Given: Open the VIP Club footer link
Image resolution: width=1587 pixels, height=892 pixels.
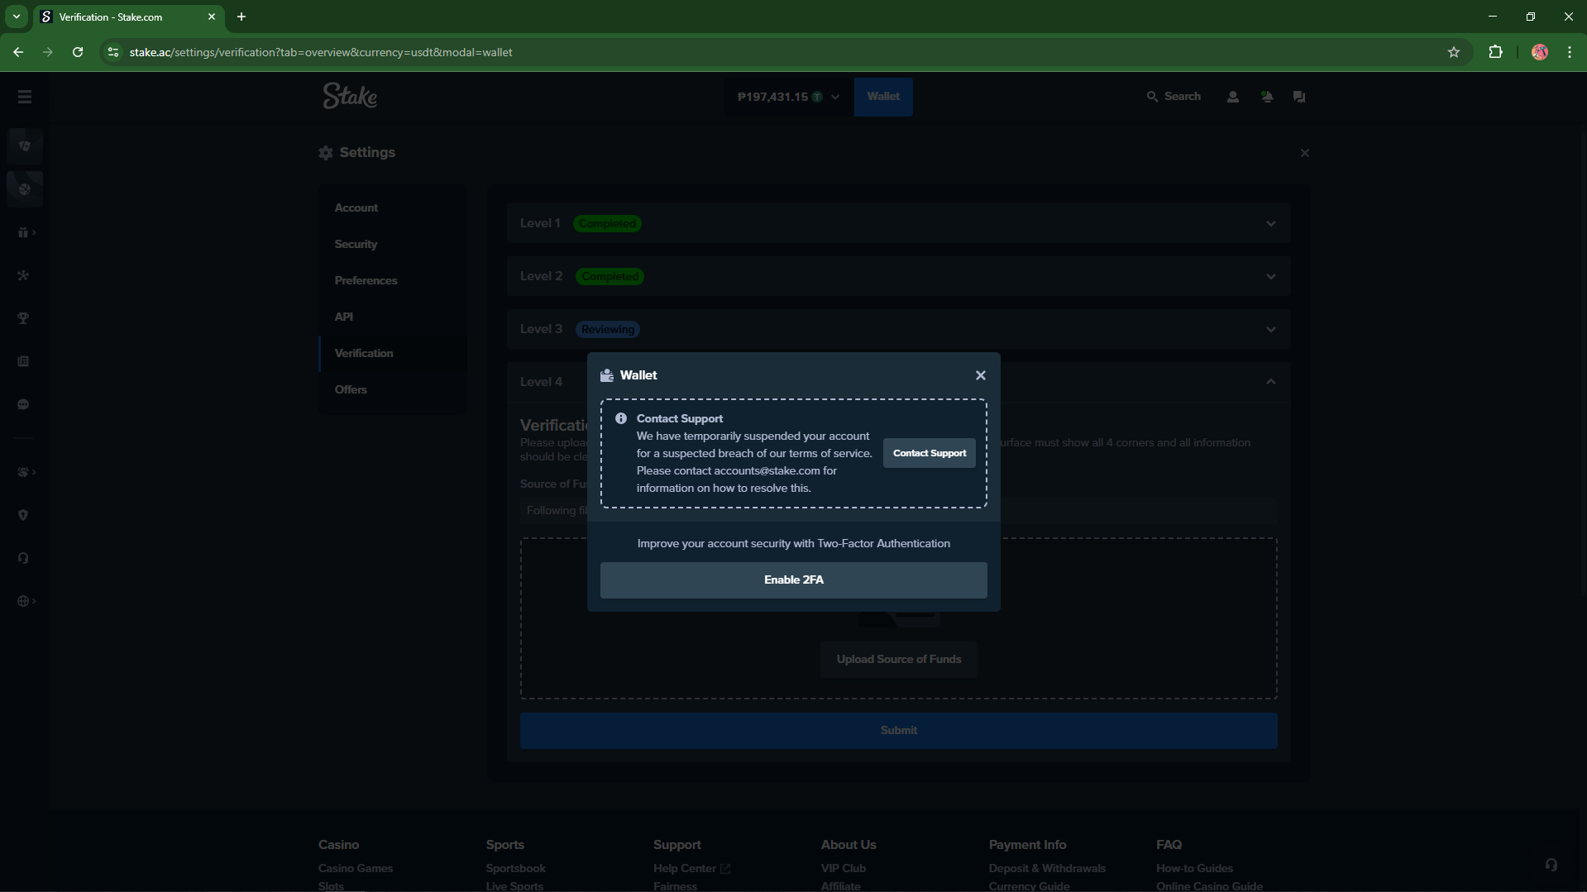Looking at the screenshot, I should (843, 868).
